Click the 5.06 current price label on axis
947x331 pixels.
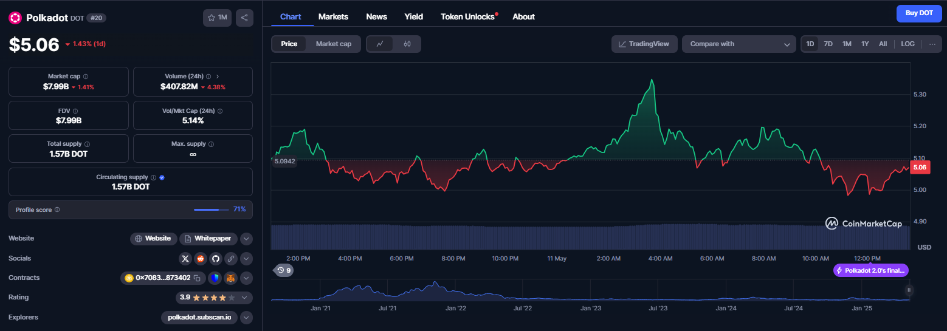920,168
